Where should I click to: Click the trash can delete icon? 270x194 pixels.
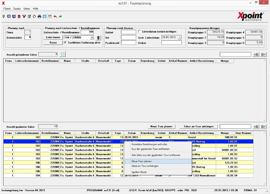[x=98, y=38]
